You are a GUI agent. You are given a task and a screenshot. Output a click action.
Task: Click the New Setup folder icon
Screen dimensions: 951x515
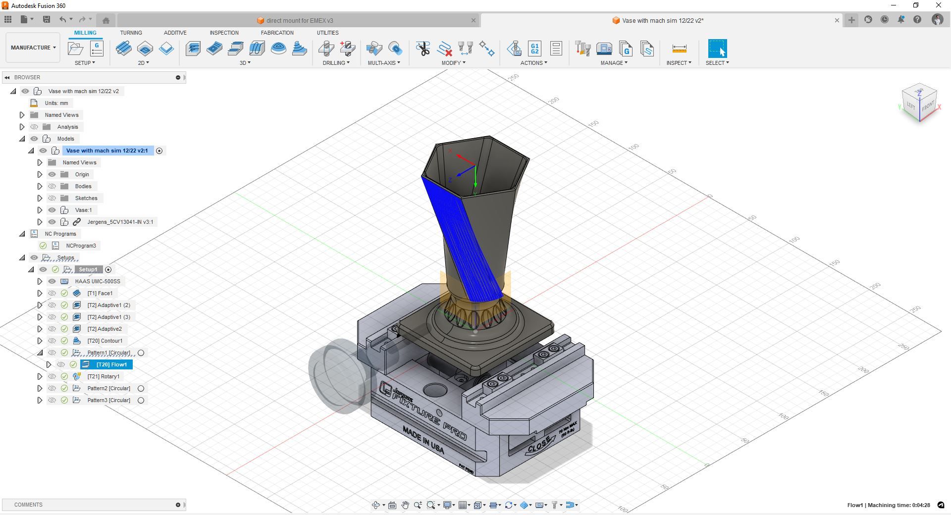coord(75,49)
